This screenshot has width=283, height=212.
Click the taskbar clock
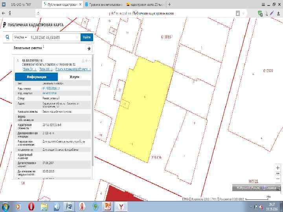[x=272, y=207]
